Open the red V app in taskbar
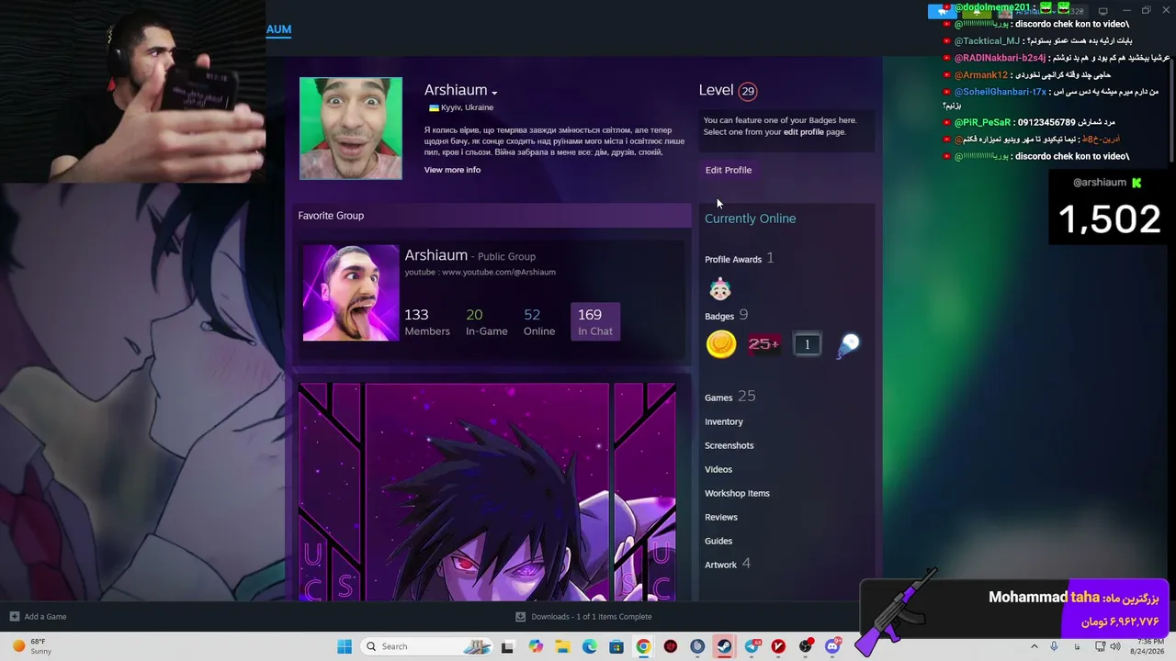Screen dimensions: 1176x661 point(778,646)
